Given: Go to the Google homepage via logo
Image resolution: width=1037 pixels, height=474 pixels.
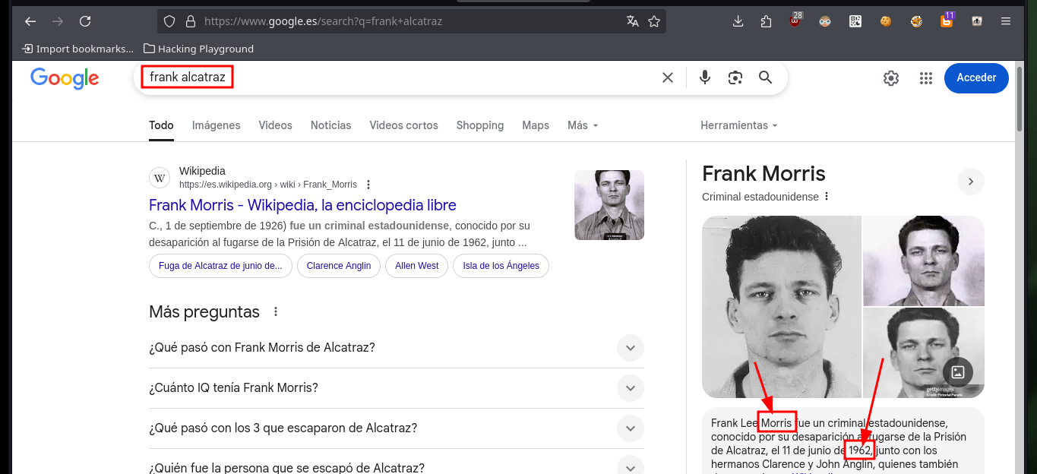Looking at the screenshot, I should coord(65,78).
